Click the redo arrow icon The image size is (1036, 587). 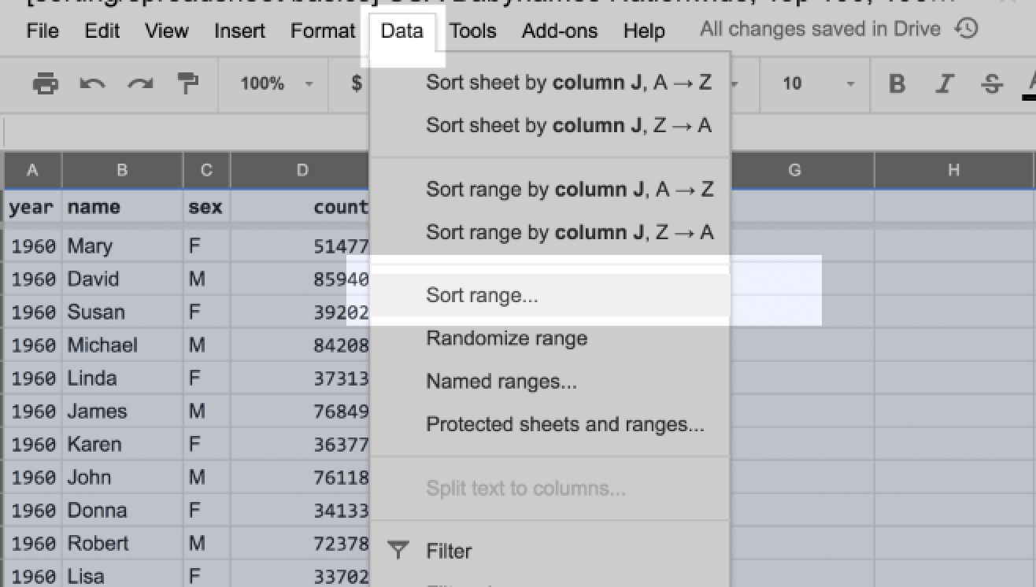click(140, 83)
